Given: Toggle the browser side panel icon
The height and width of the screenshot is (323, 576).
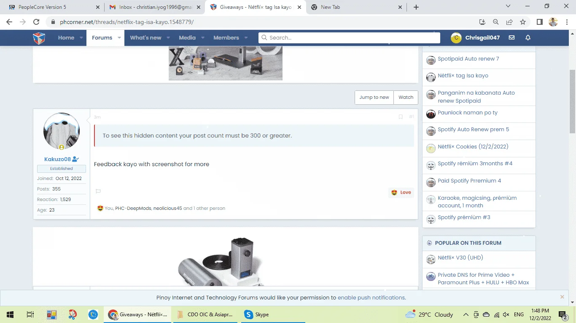Looking at the screenshot, I should coord(539,22).
